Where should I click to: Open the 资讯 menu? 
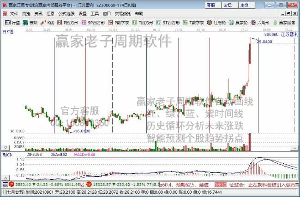tap(38, 14)
